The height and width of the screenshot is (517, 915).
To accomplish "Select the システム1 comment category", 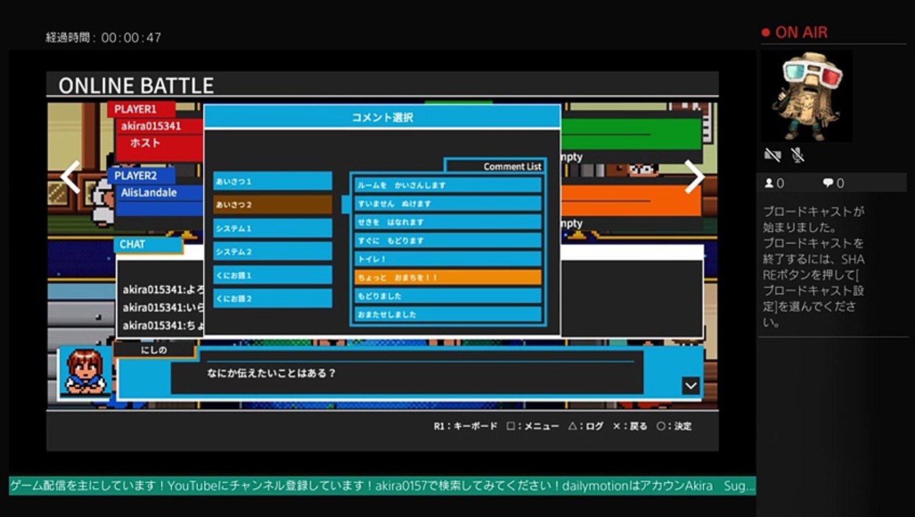I will (273, 228).
